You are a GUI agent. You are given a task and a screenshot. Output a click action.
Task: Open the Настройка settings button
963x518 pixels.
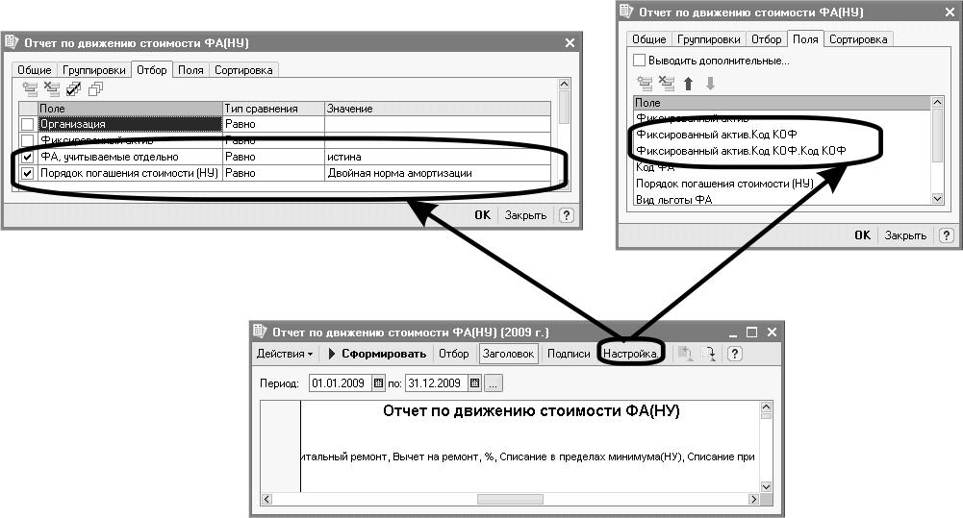click(630, 354)
